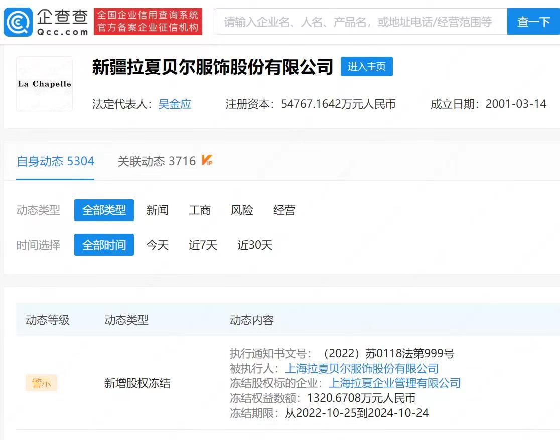Select the 今天 time filter

pyautogui.click(x=157, y=245)
